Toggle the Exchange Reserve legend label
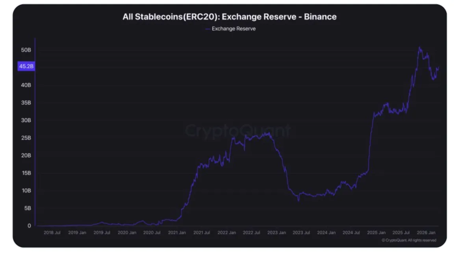The width and height of the screenshot is (455, 253). pos(234,29)
